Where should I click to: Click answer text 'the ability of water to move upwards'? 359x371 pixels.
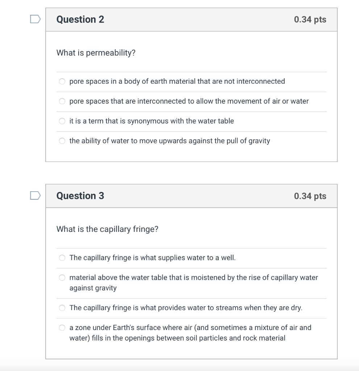coord(170,141)
